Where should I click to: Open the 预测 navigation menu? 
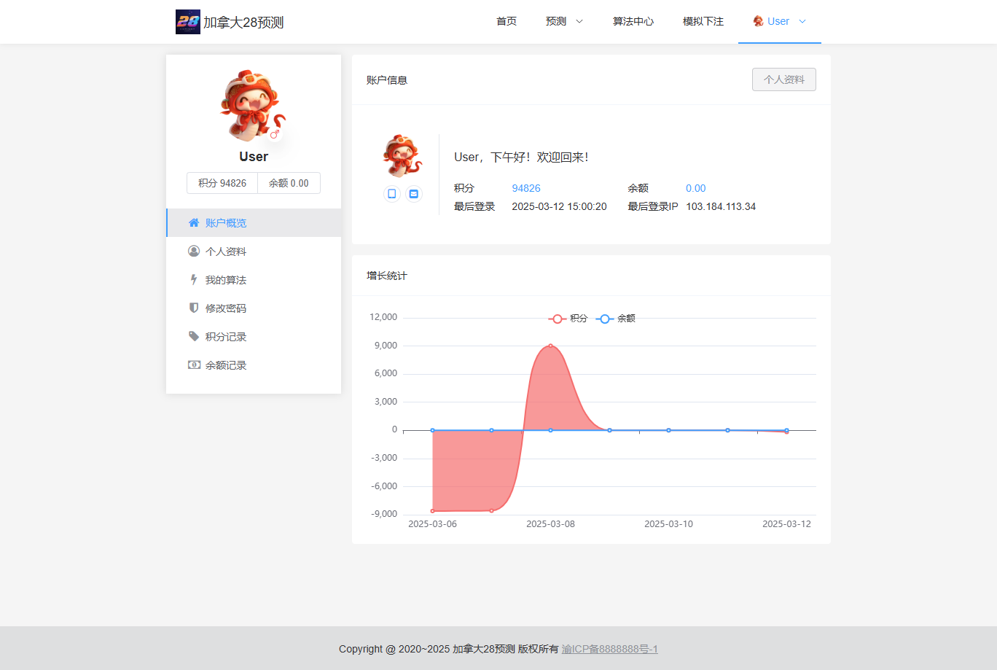click(x=565, y=22)
